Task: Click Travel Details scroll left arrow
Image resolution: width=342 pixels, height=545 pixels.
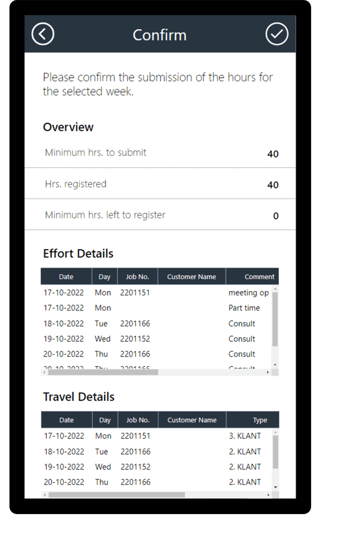Action: point(45,495)
